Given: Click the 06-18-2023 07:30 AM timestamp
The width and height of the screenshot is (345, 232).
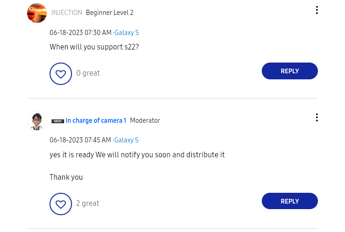Looking at the screenshot, I should [80, 33].
